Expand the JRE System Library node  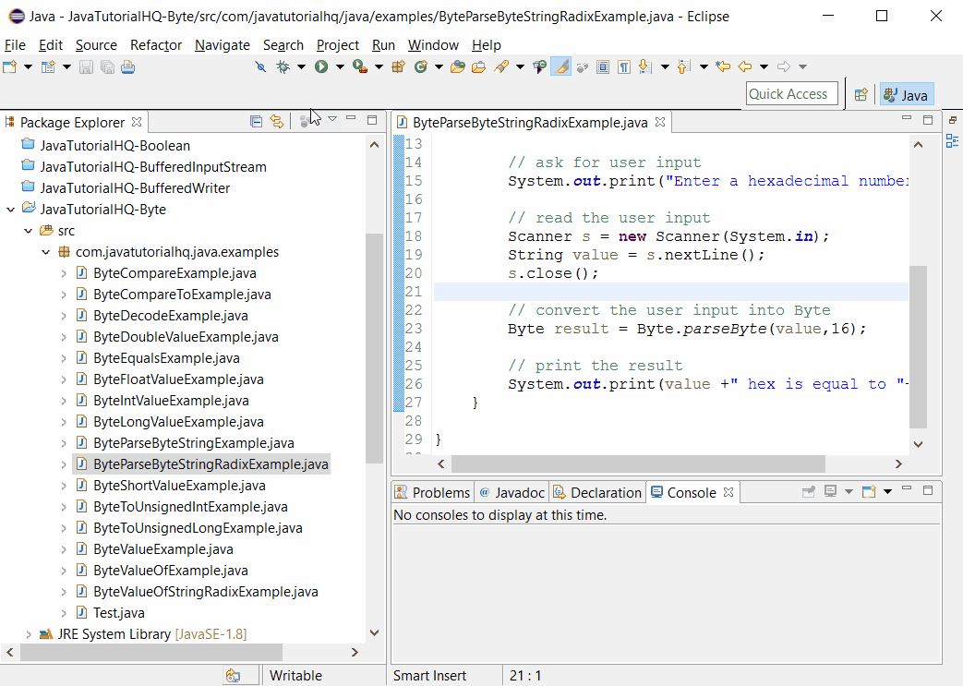tap(27, 633)
